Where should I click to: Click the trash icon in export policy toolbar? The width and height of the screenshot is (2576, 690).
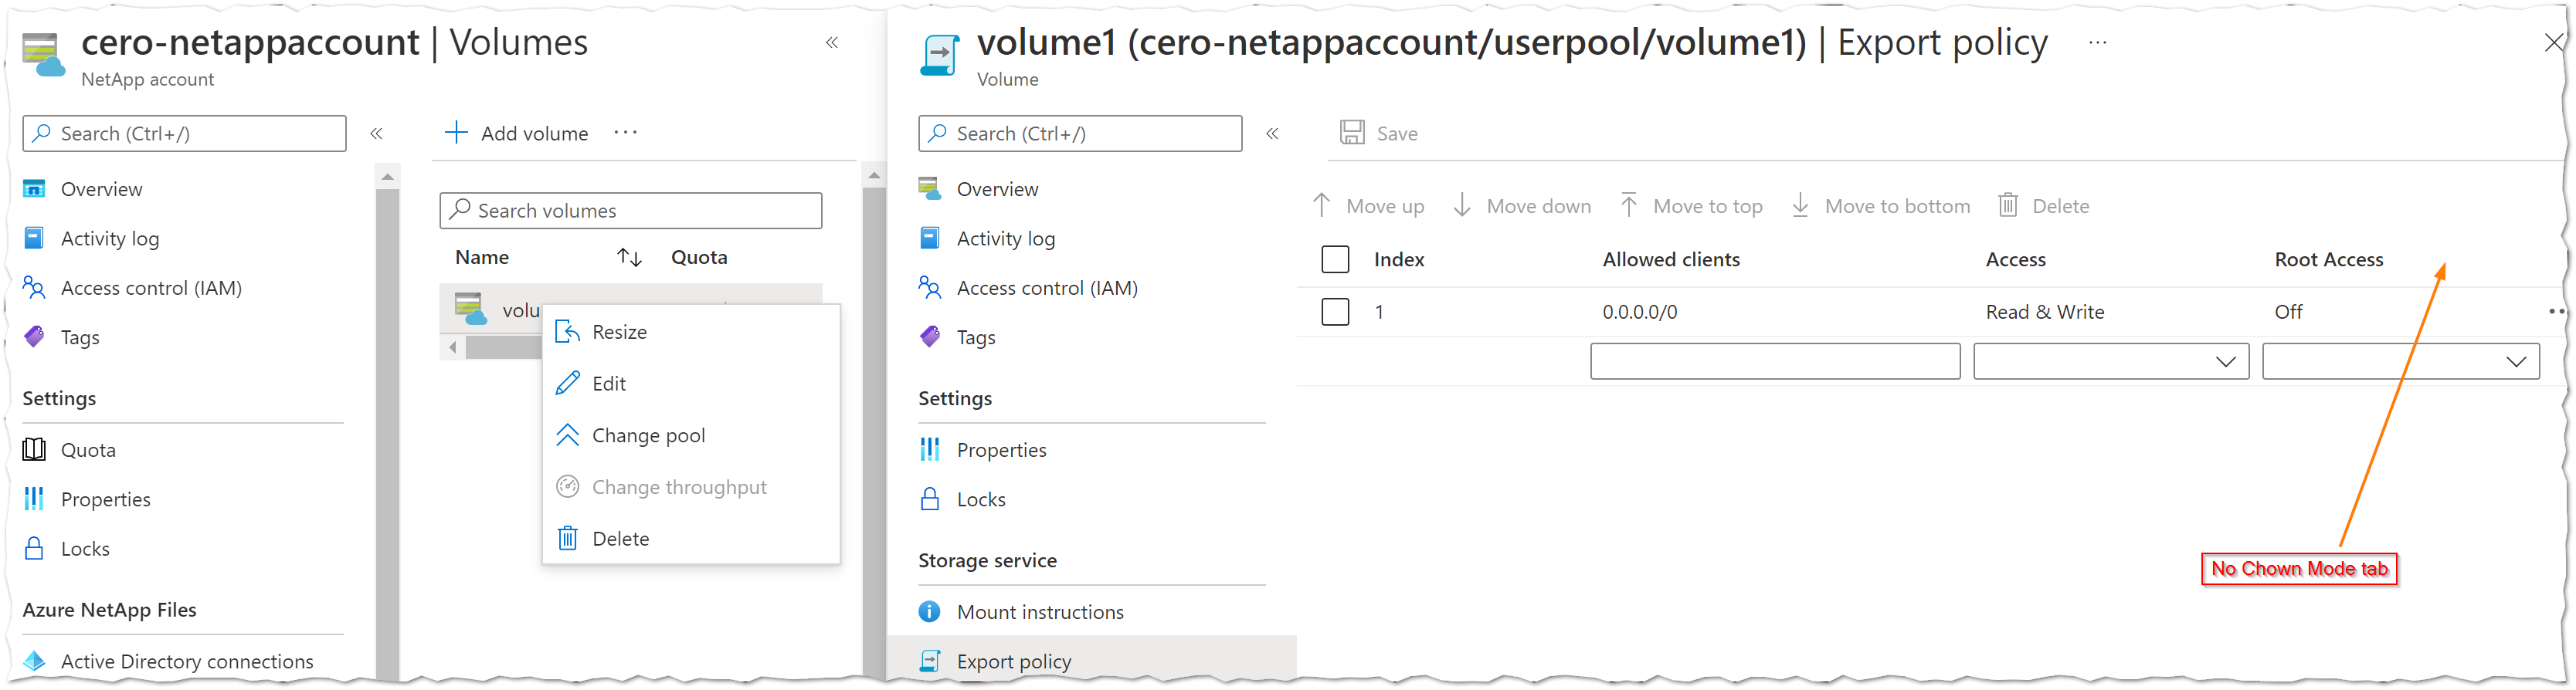(2008, 206)
